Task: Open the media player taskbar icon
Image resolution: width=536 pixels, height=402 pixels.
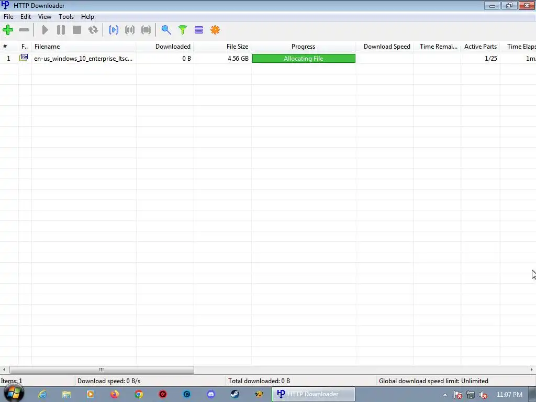Action: tap(90, 394)
